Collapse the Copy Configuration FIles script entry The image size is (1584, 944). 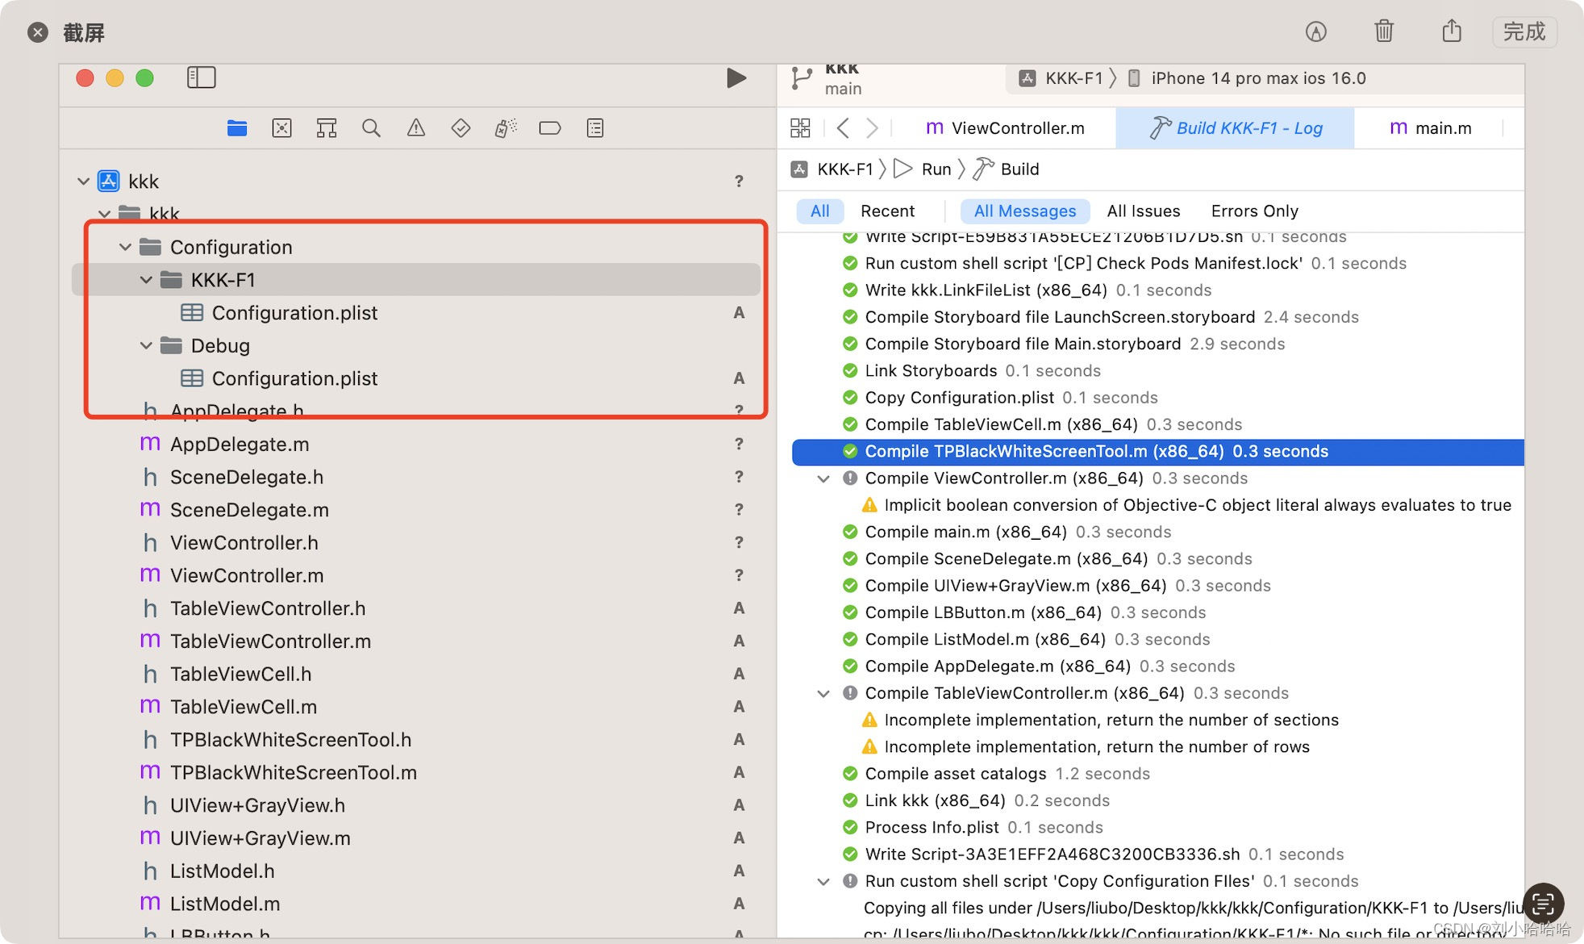click(823, 881)
